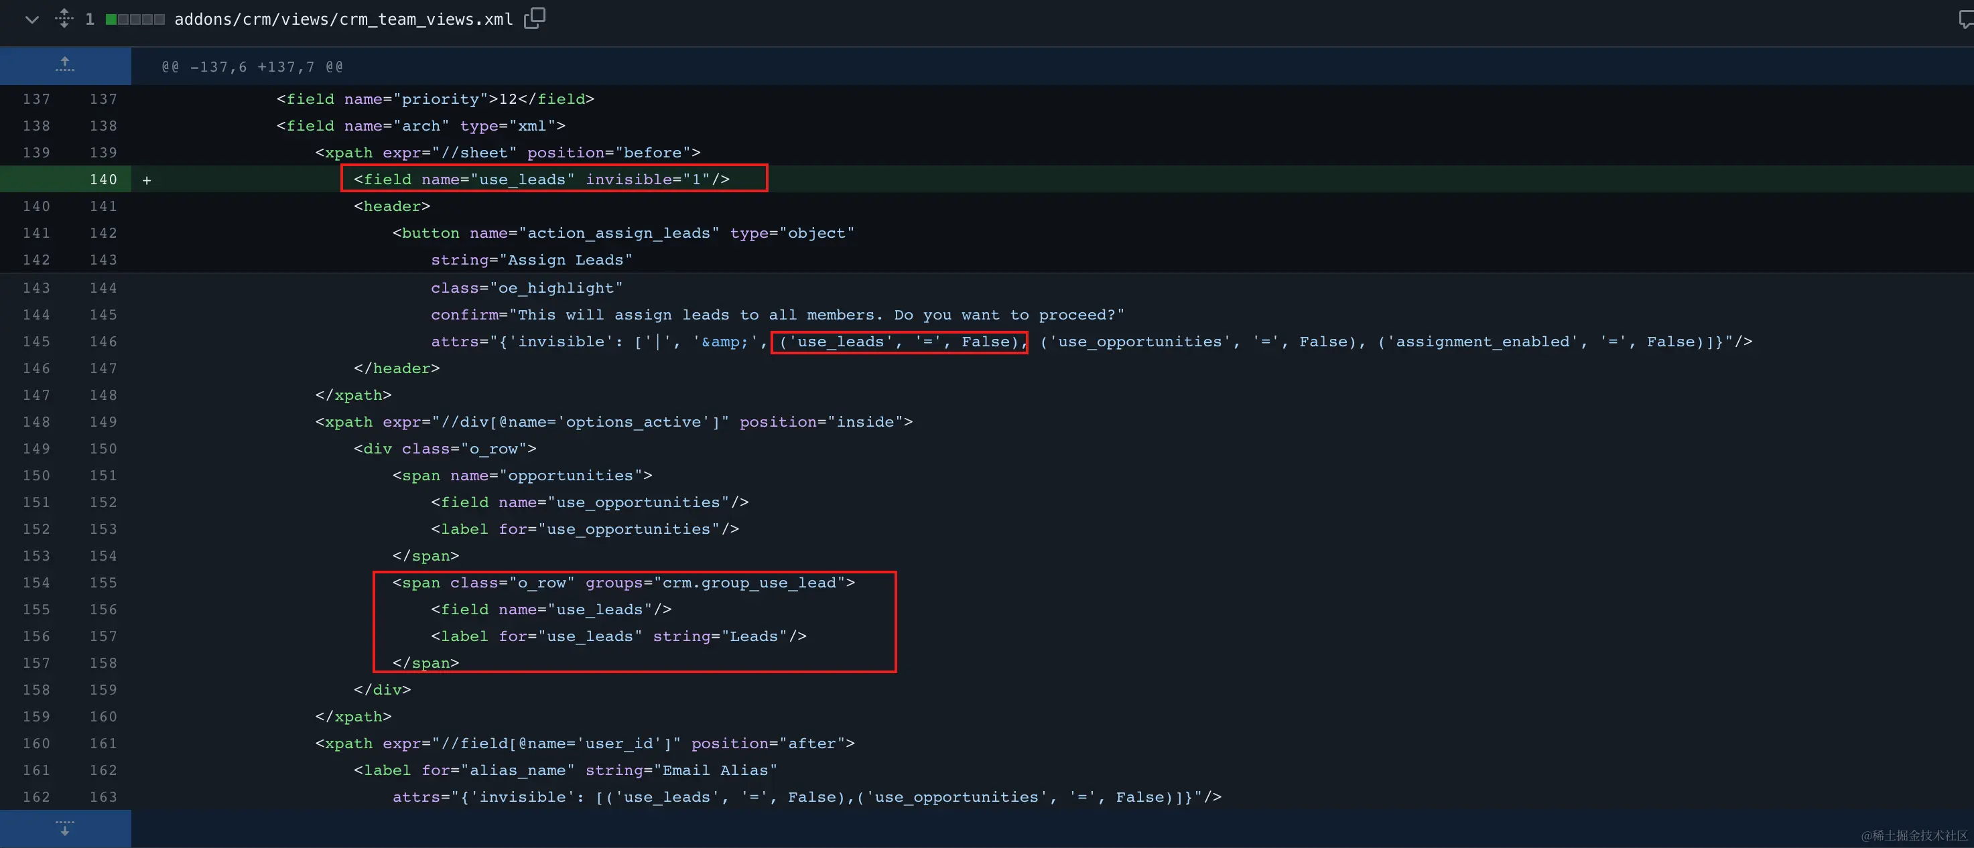This screenshot has width=1974, height=848.
Task: Click the green diffstat blocks indicator
Action: point(135,19)
